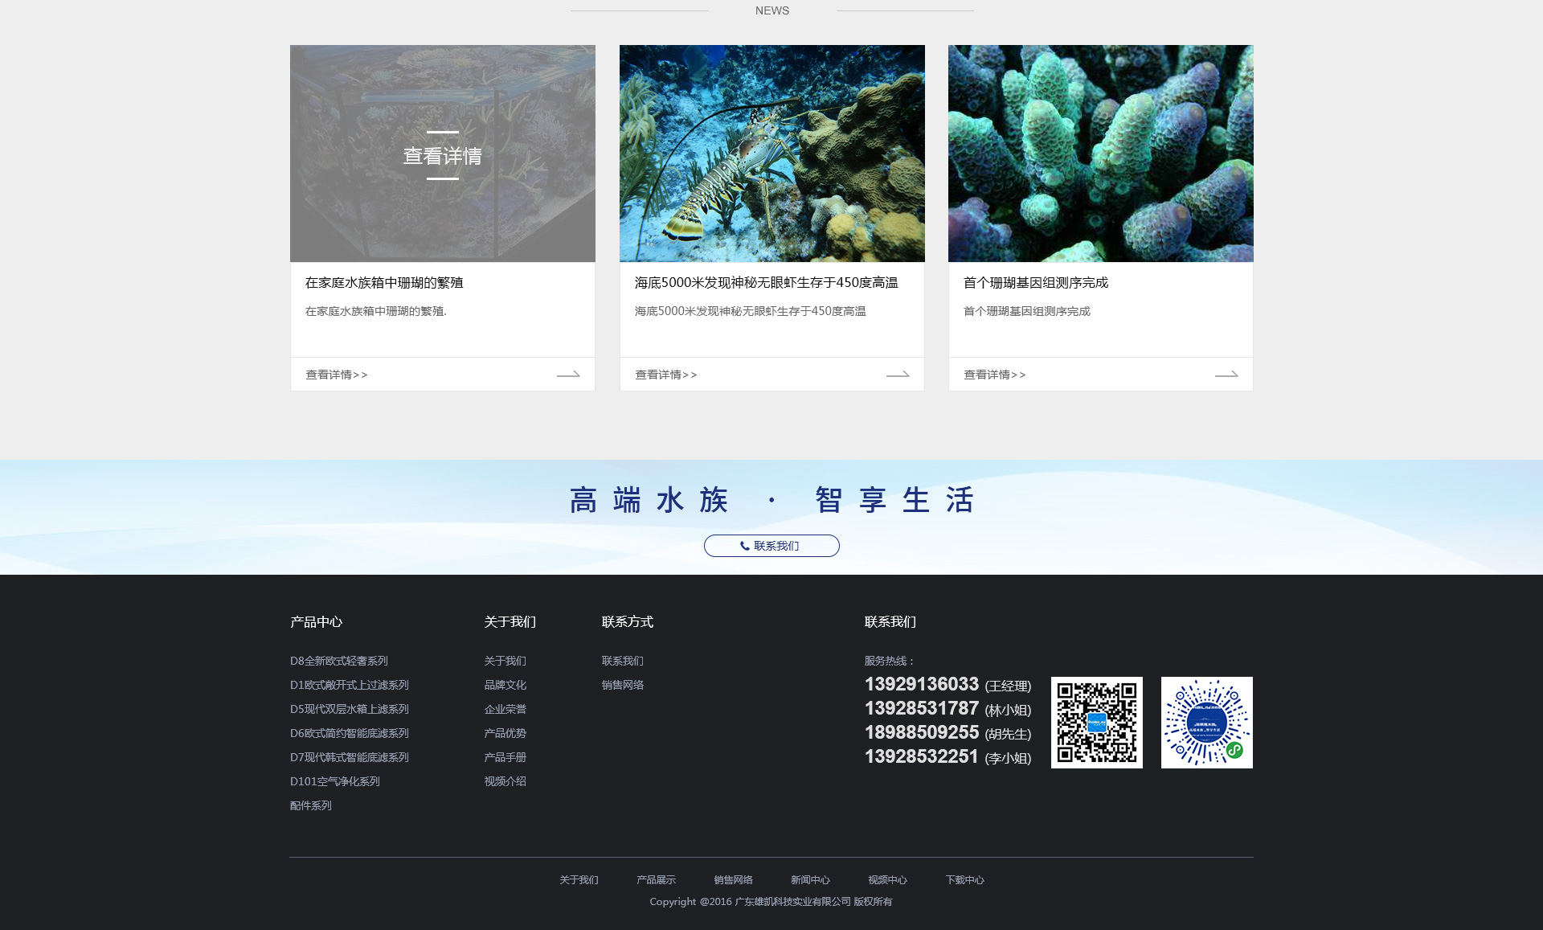Open D8全新欧式轻奢系列 product link
Screen dimensions: 1543x930
tap(339, 661)
